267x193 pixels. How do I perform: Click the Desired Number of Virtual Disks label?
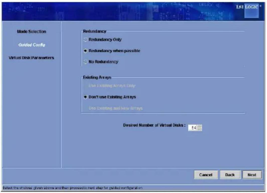154,125
